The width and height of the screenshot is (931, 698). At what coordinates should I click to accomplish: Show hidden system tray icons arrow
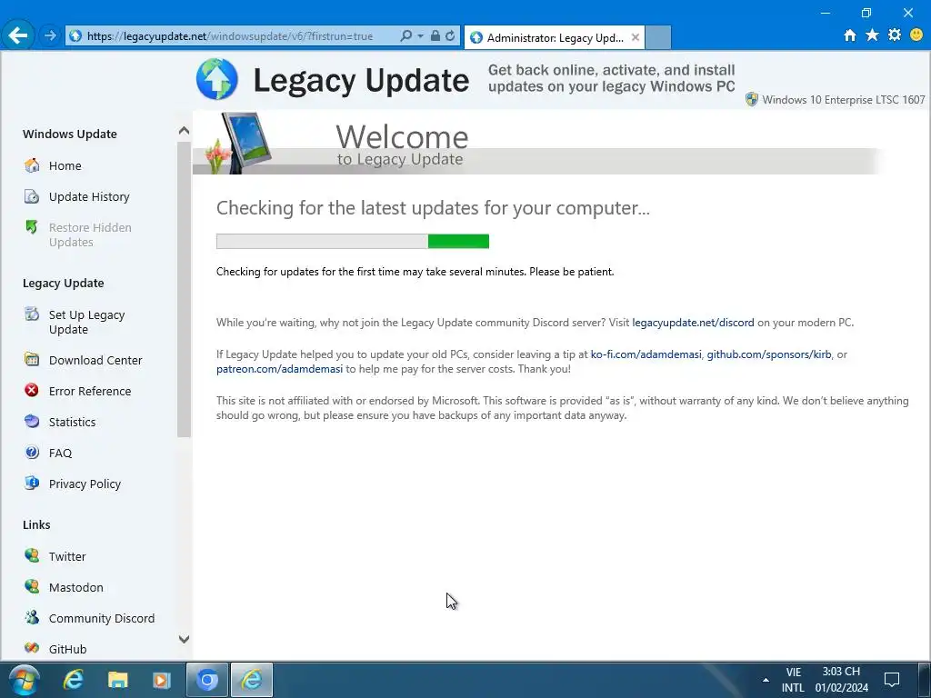pos(766,680)
